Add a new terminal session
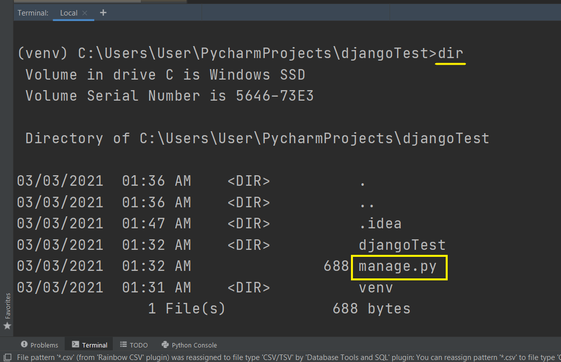The height and width of the screenshot is (362, 561). coord(103,13)
